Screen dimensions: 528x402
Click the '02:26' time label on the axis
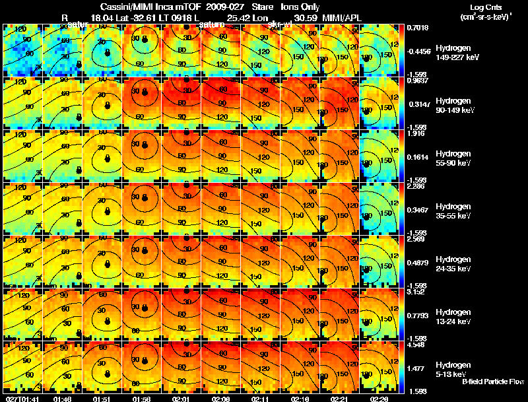(x=379, y=399)
